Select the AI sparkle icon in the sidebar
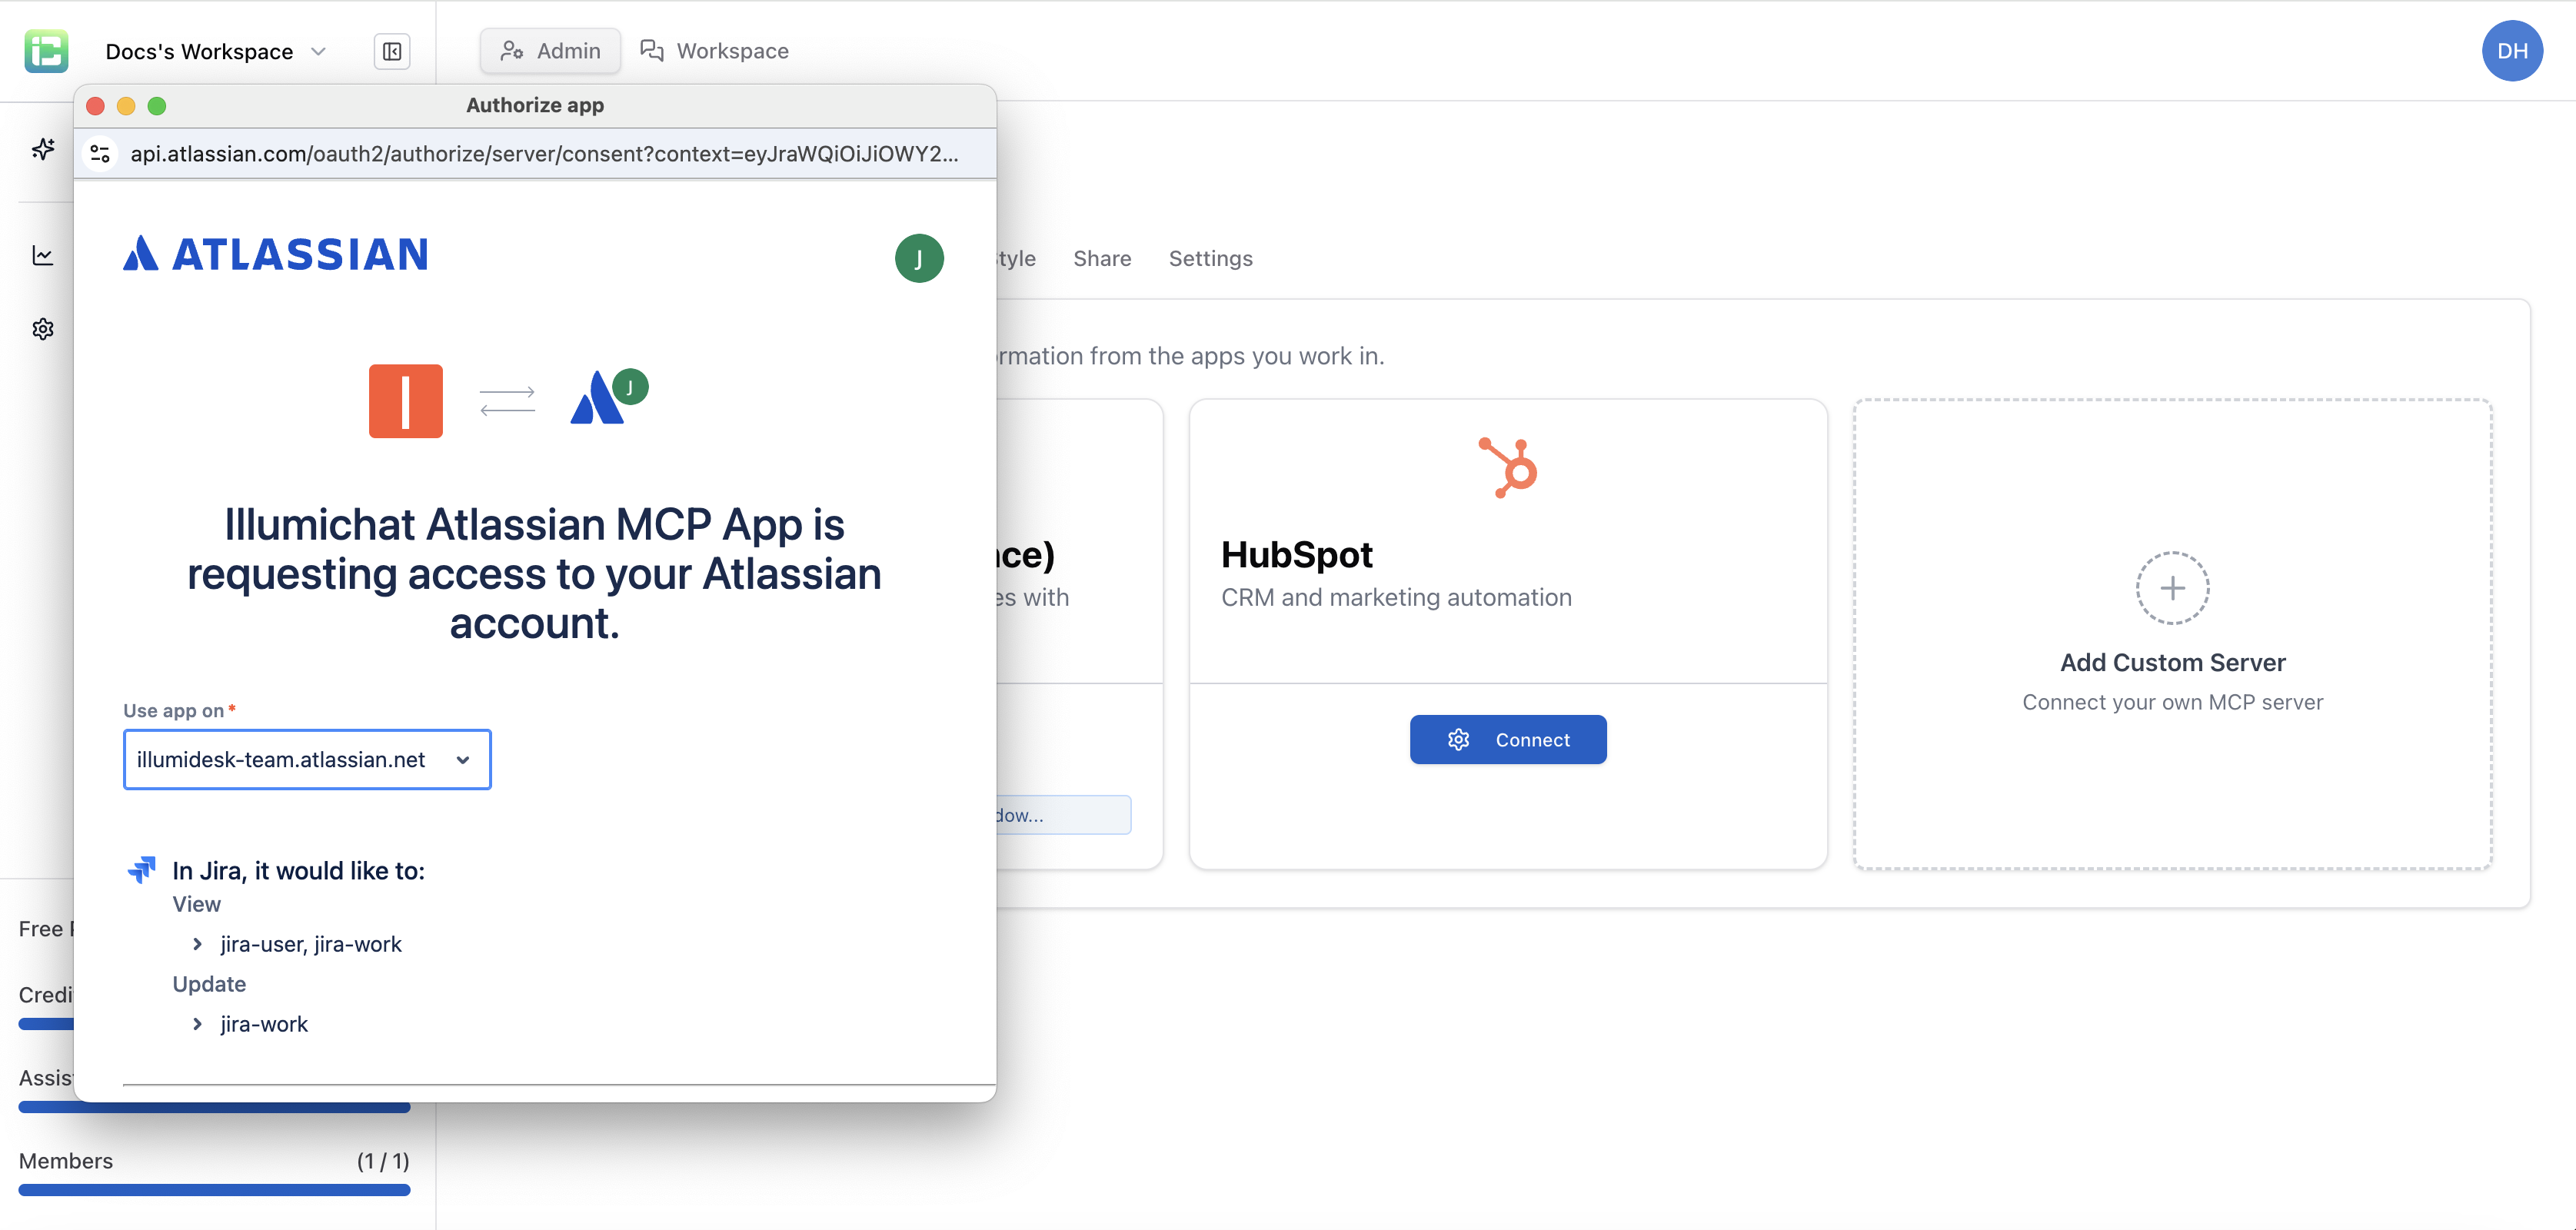2576x1230 pixels. [42, 148]
